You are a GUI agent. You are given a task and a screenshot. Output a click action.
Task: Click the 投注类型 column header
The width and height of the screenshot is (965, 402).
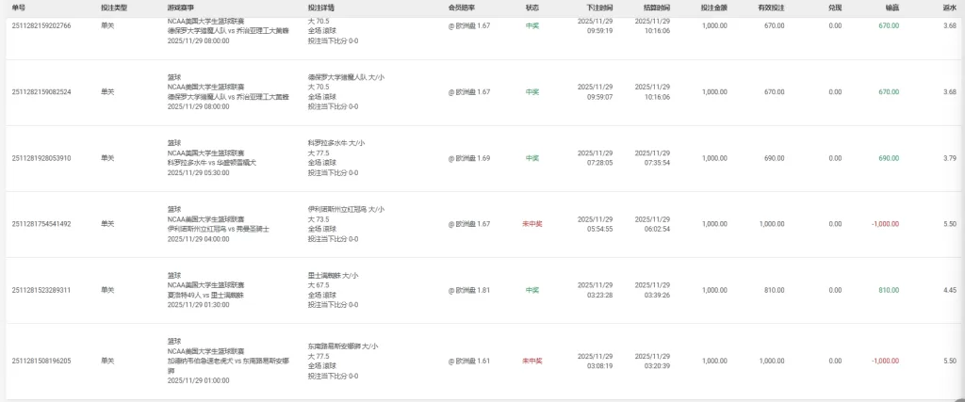tap(114, 7)
